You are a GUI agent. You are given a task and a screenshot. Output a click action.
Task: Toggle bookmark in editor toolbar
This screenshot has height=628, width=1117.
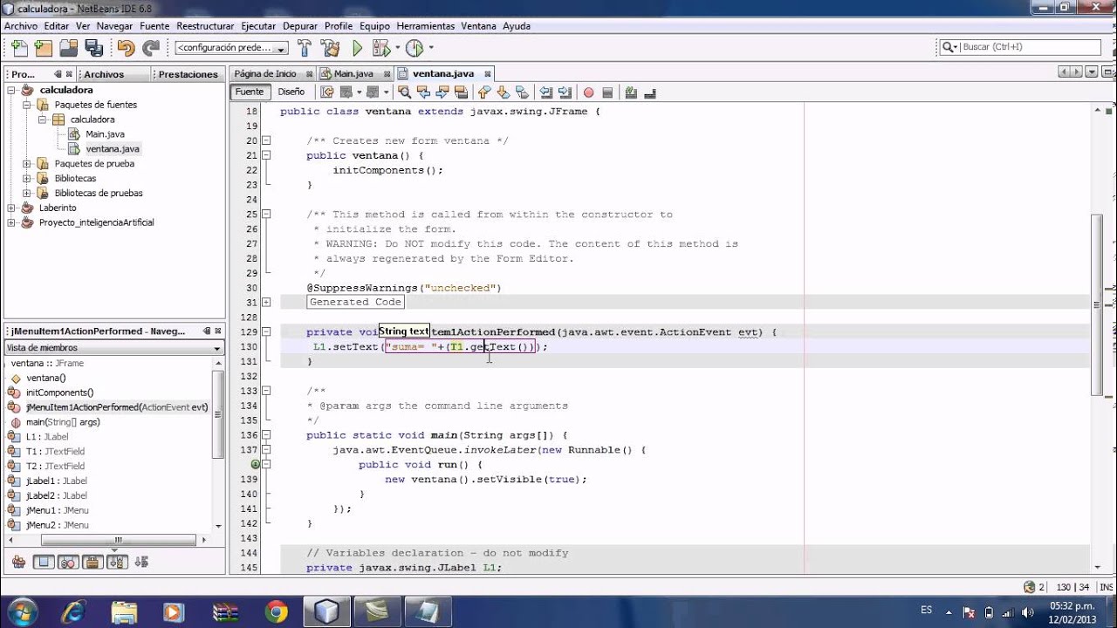[522, 92]
